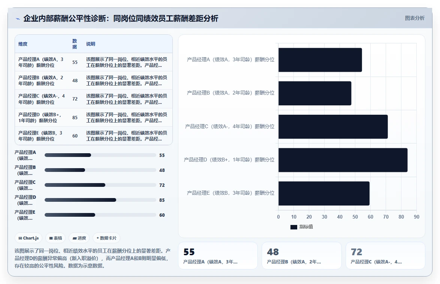The image size is (440, 284).
Task: Click the 产品经理D progress bar
Action: point(100,200)
